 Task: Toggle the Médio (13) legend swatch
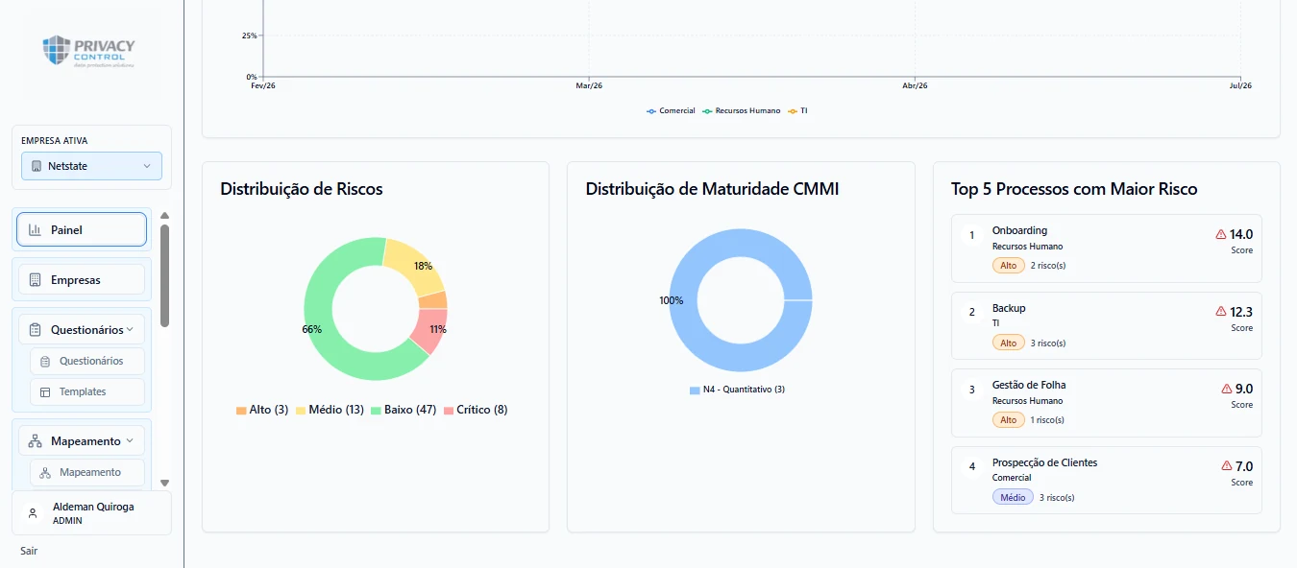coord(301,410)
